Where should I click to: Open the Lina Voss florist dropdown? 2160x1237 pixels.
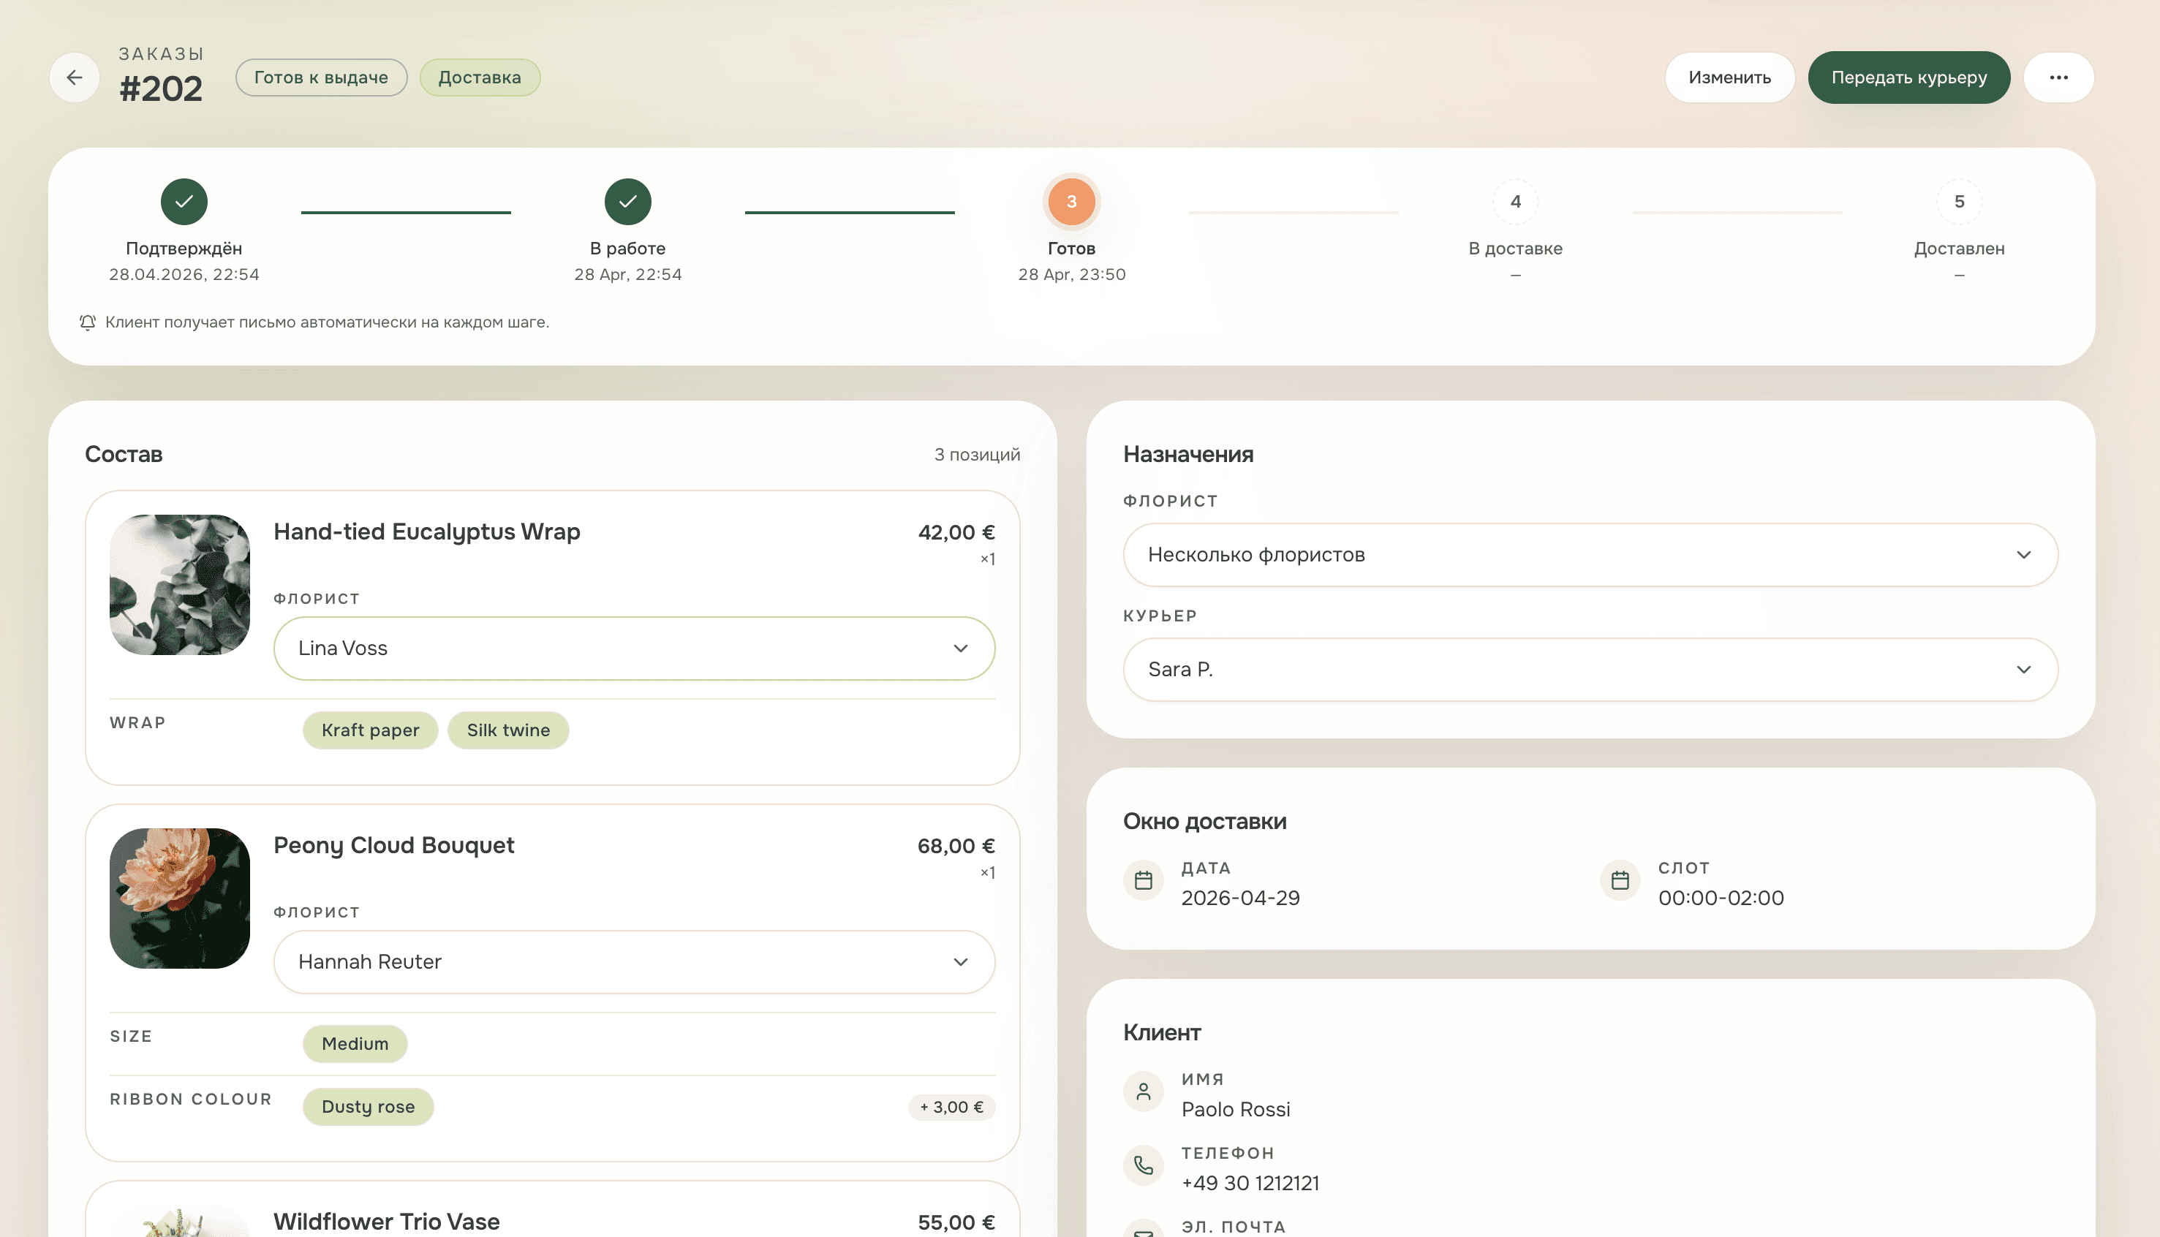(634, 648)
